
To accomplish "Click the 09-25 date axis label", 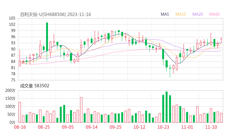I will coord(115,127).
